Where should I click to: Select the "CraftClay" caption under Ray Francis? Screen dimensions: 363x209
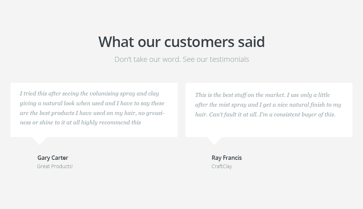(222, 166)
